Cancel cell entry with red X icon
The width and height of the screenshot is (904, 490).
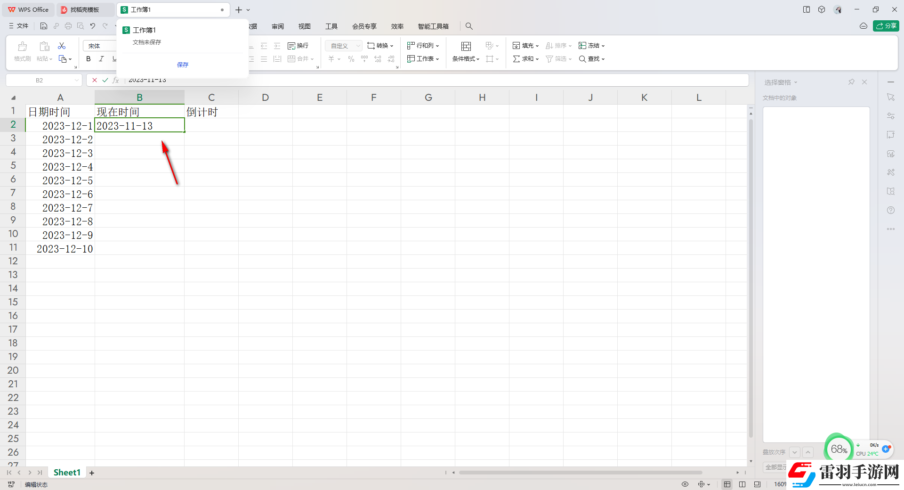95,80
